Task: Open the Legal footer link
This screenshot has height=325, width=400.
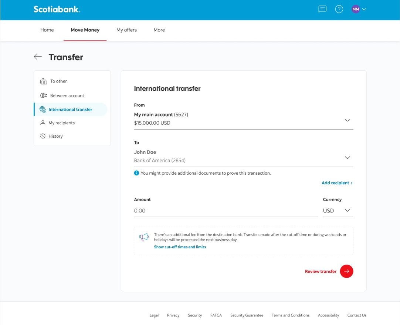Action: tap(154, 315)
